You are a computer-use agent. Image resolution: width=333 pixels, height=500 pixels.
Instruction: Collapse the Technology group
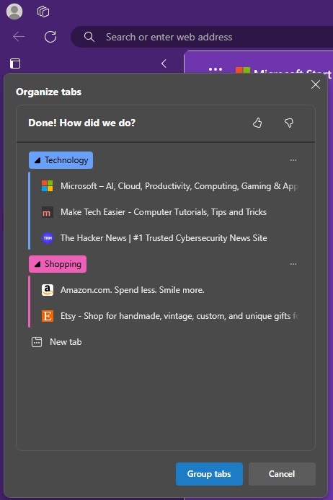[x=61, y=160]
